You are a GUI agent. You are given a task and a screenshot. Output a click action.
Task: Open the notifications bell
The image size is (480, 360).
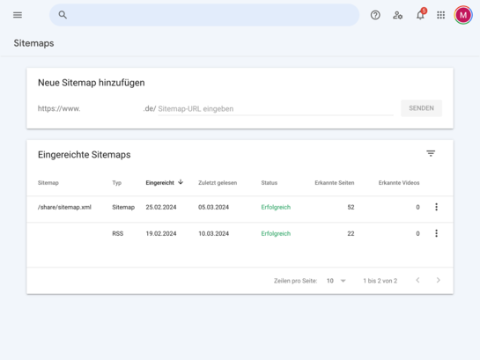click(420, 15)
